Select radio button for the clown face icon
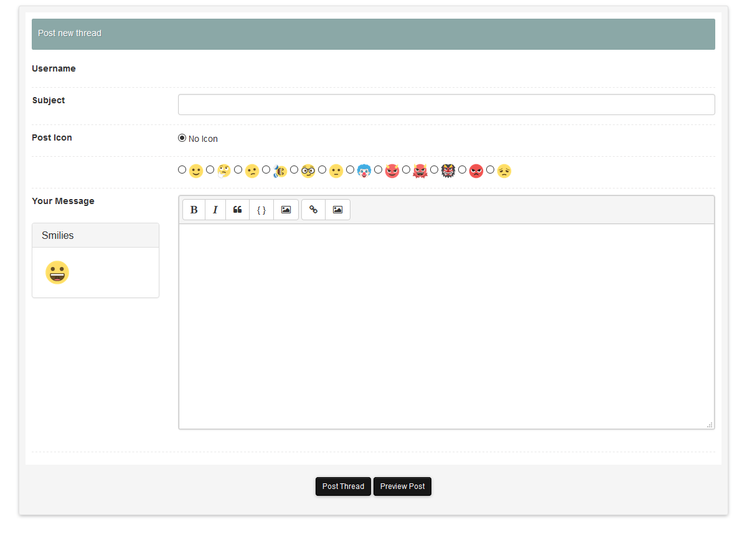This screenshot has height=535, width=747. [350, 169]
